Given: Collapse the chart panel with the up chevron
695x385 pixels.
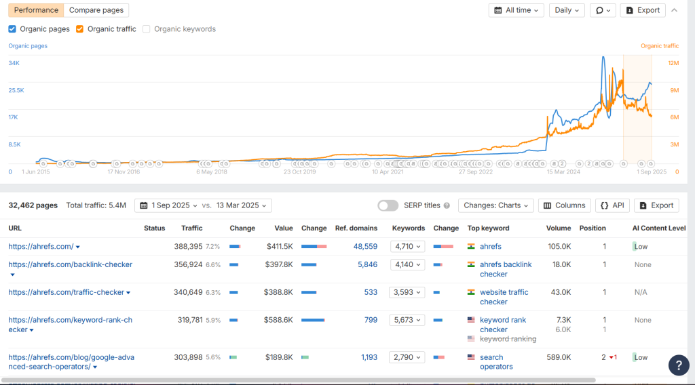Looking at the screenshot, I should coord(674,10).
